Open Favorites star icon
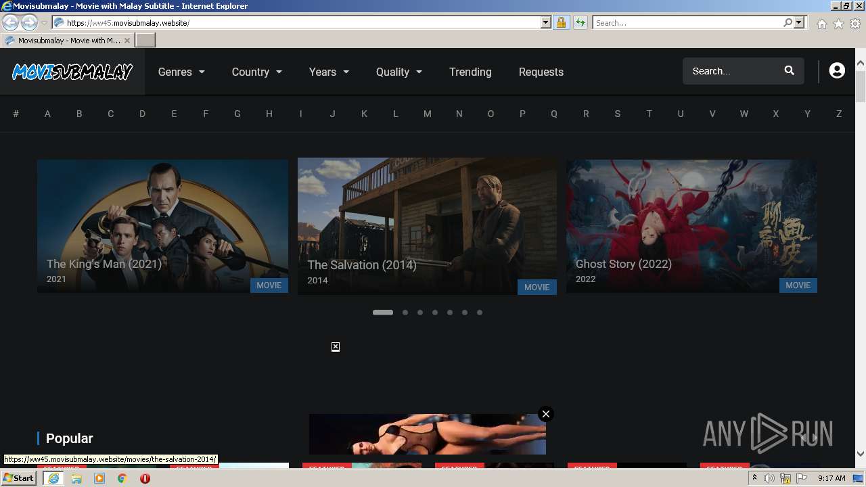Viewport: 866px width, 487px height. 838,24
